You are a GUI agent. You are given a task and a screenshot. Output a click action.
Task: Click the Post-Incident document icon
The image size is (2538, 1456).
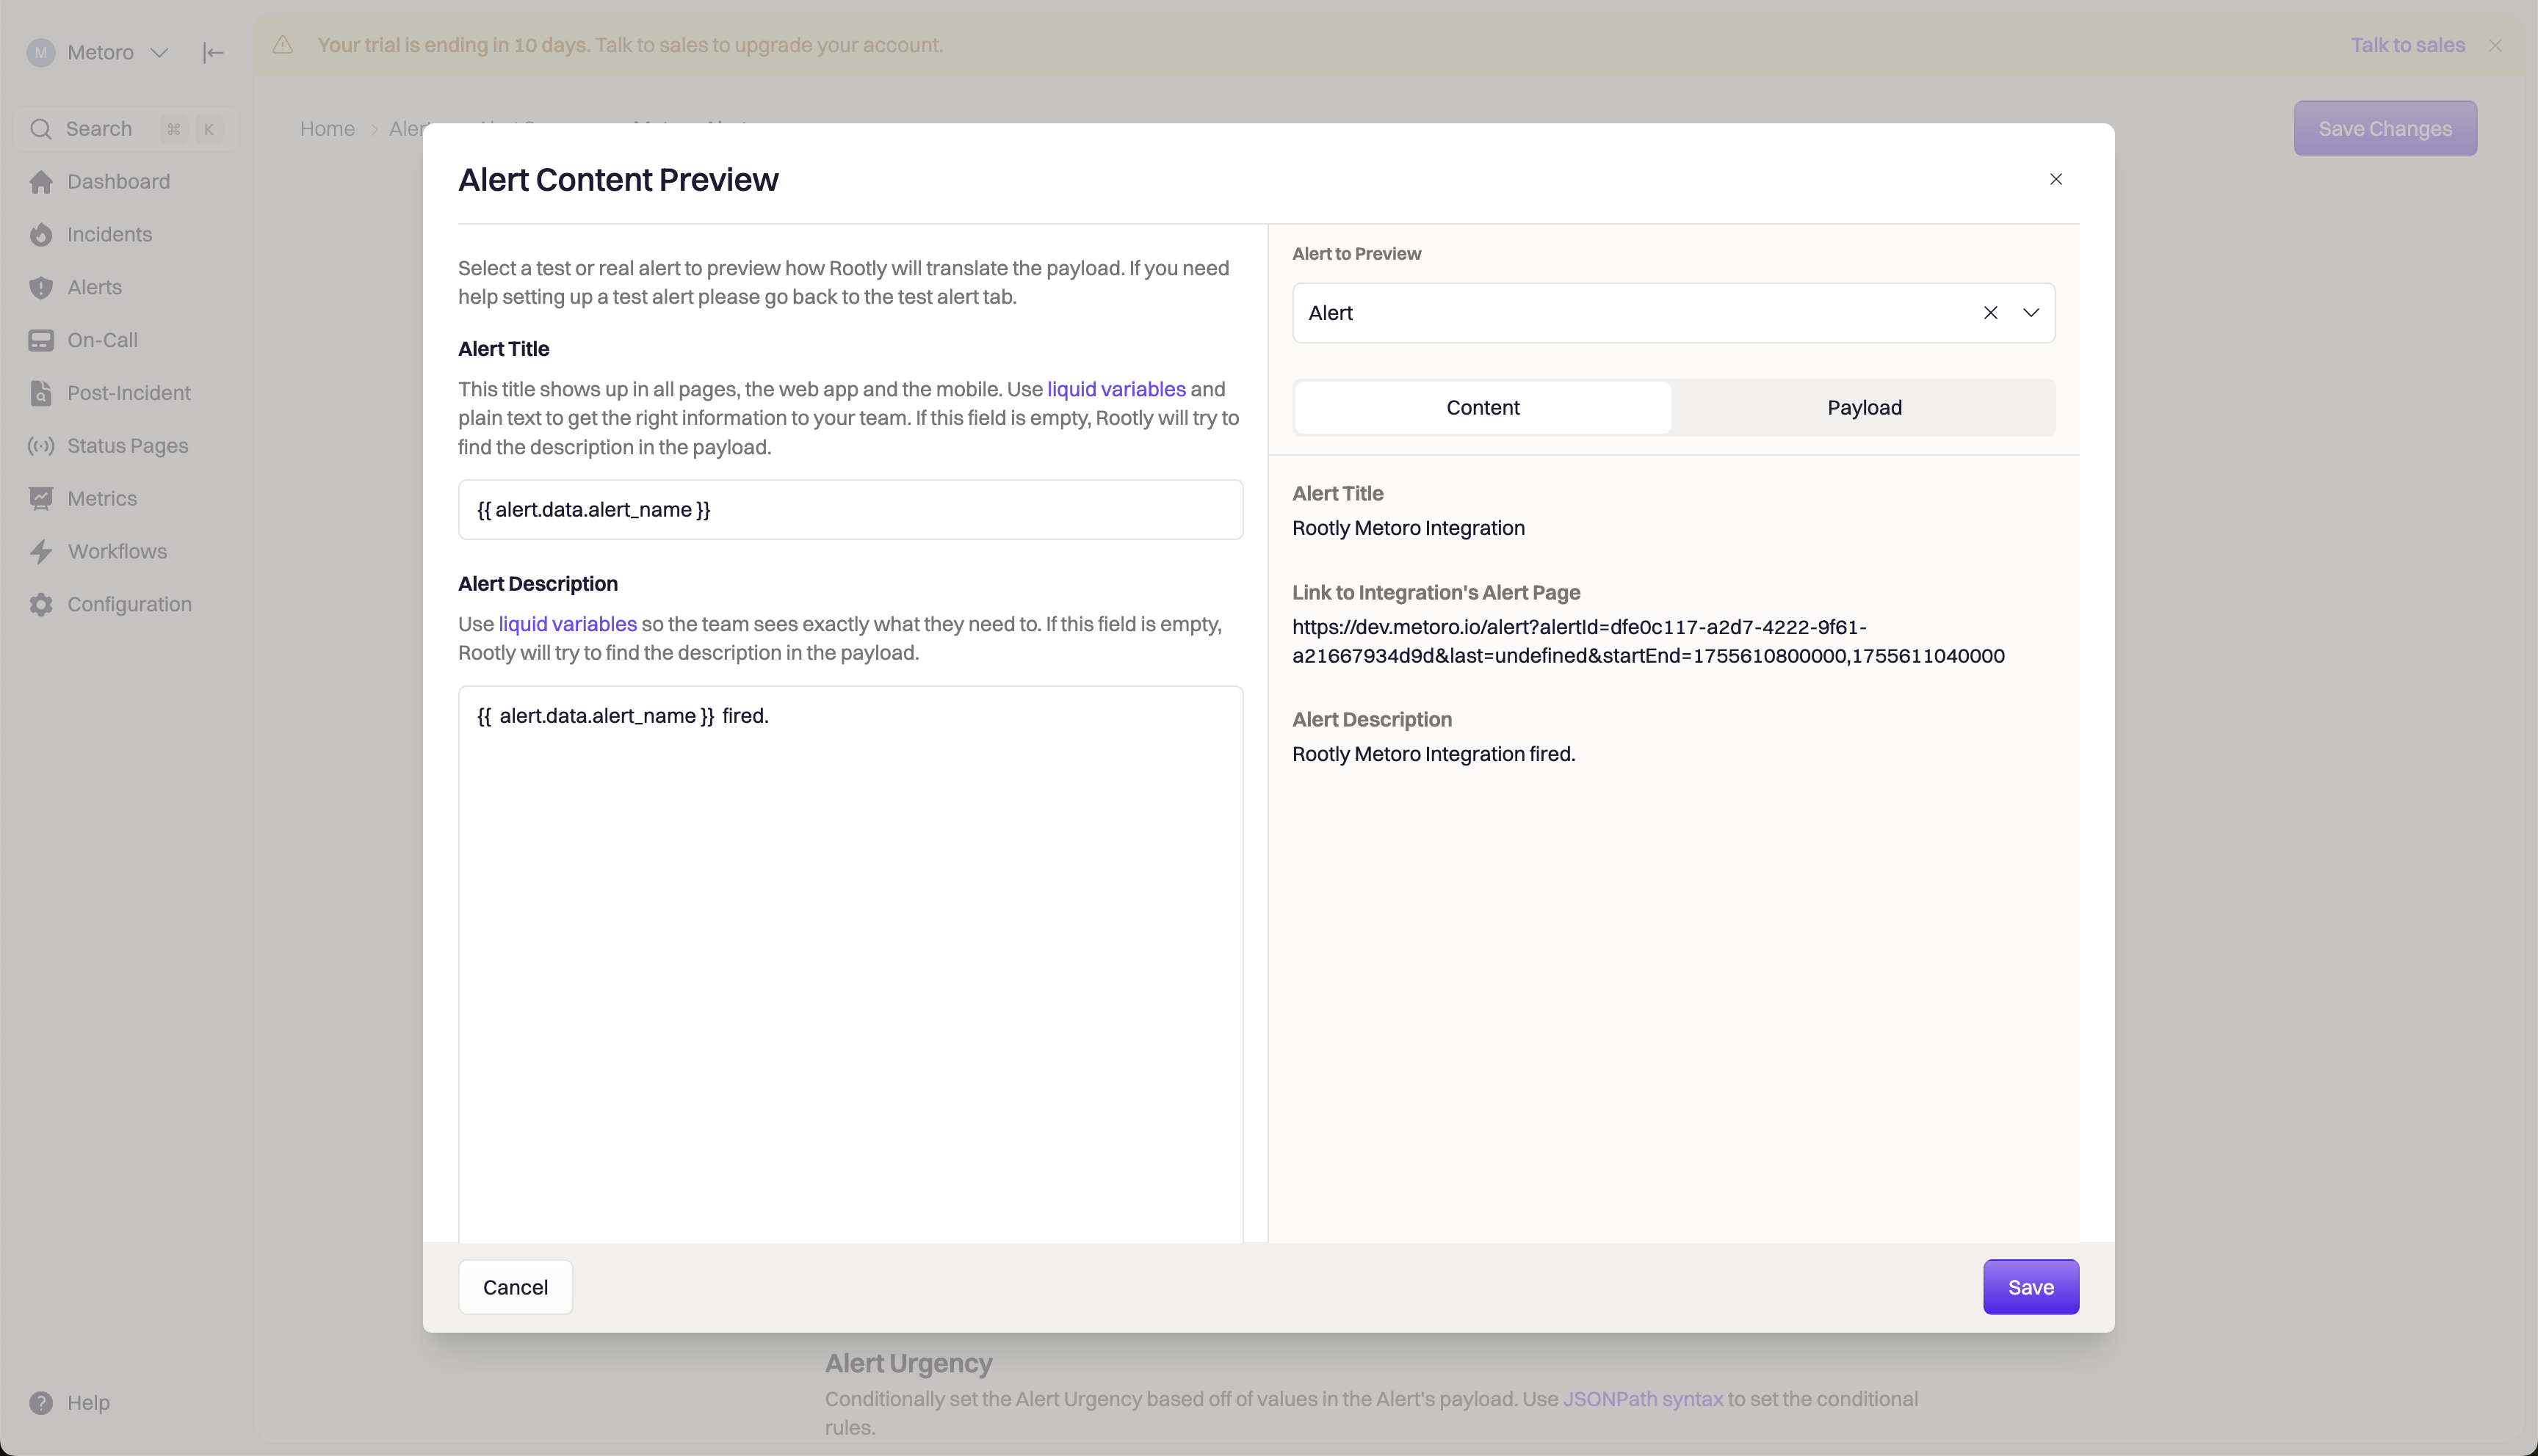41,393
